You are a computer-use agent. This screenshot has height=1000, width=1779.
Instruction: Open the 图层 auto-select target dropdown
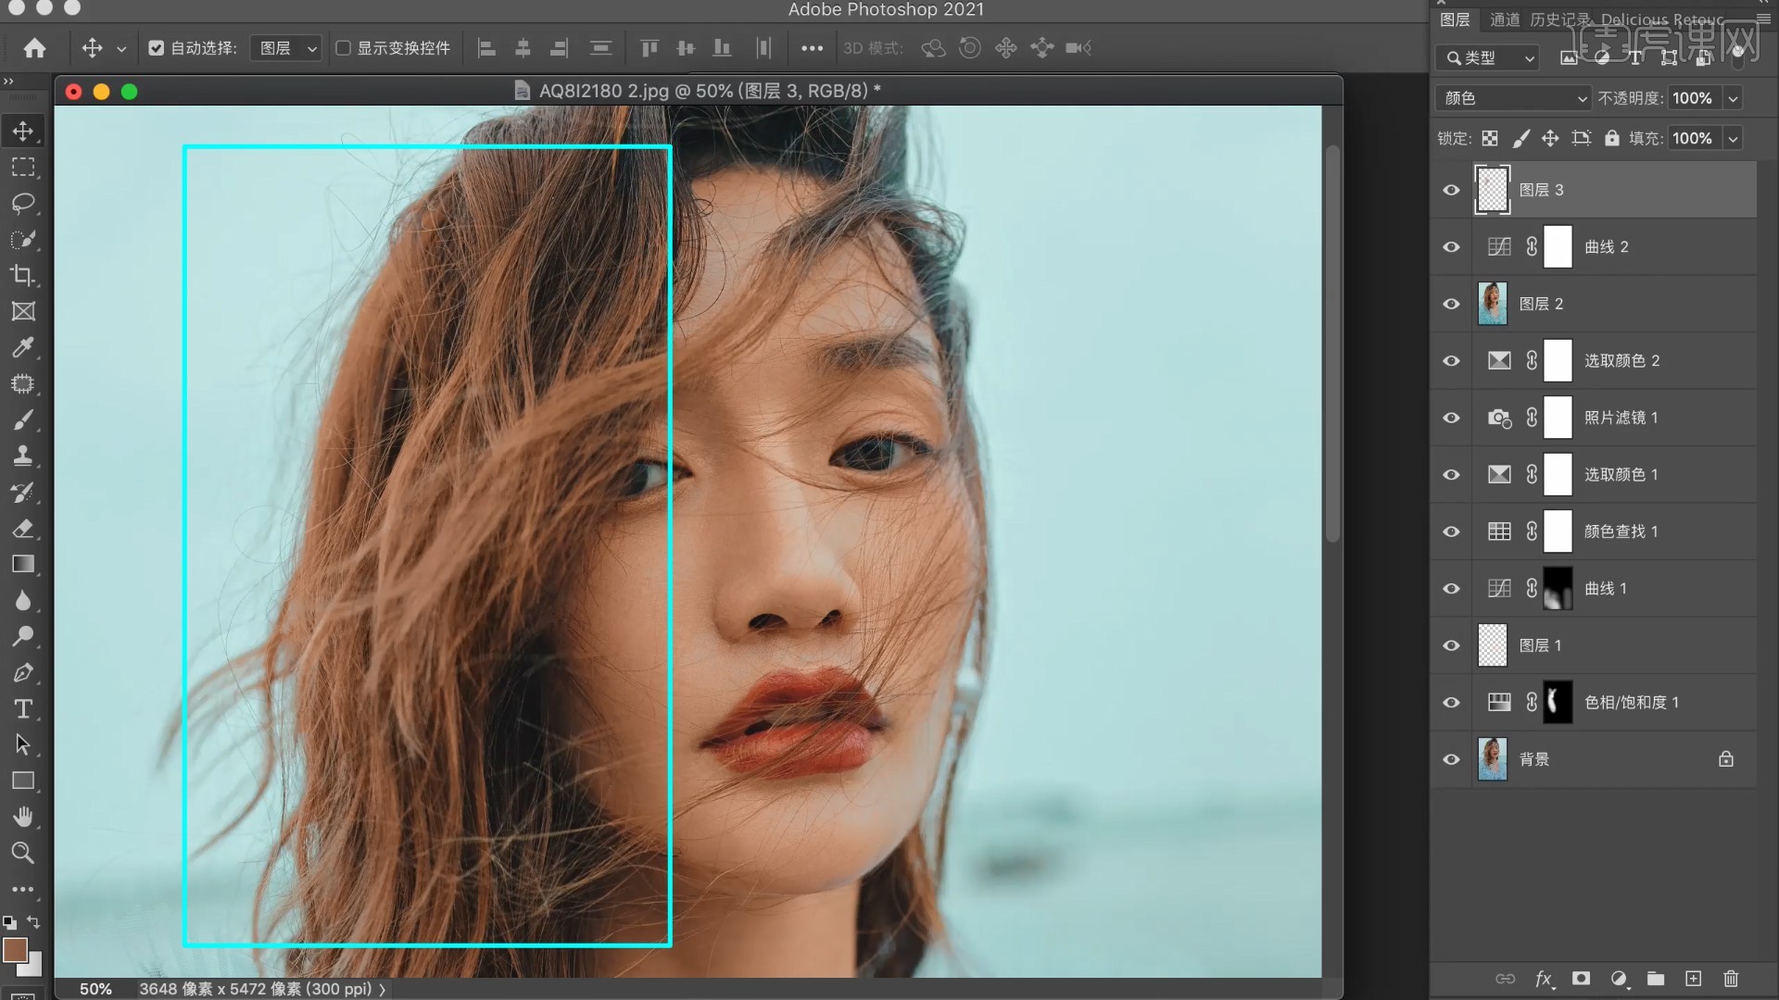[x=286, y=48]
